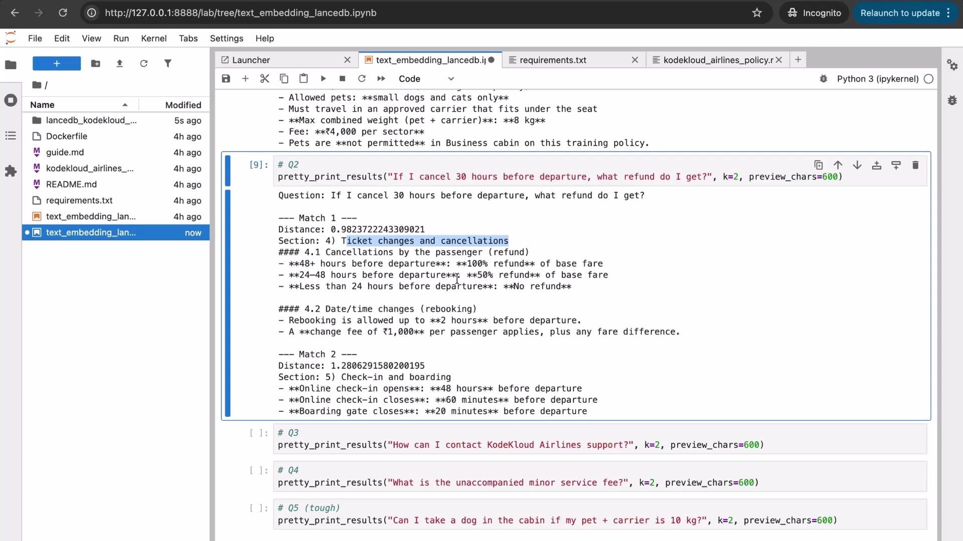Open Run menu

pos(121,39)
